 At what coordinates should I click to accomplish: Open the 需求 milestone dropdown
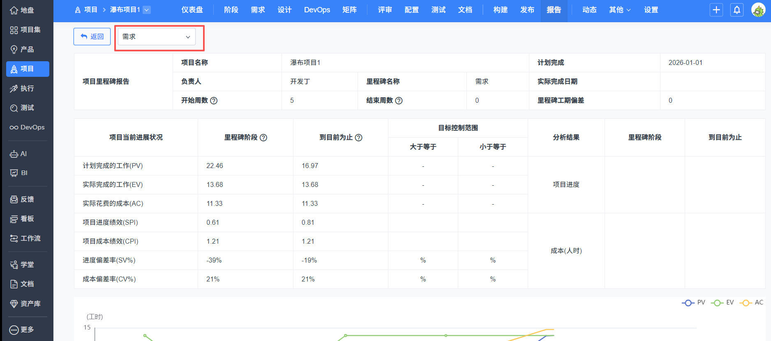point(157,37)
